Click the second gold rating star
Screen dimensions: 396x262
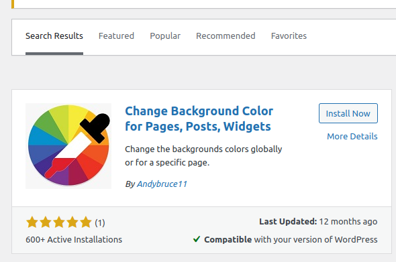[46, 222]
